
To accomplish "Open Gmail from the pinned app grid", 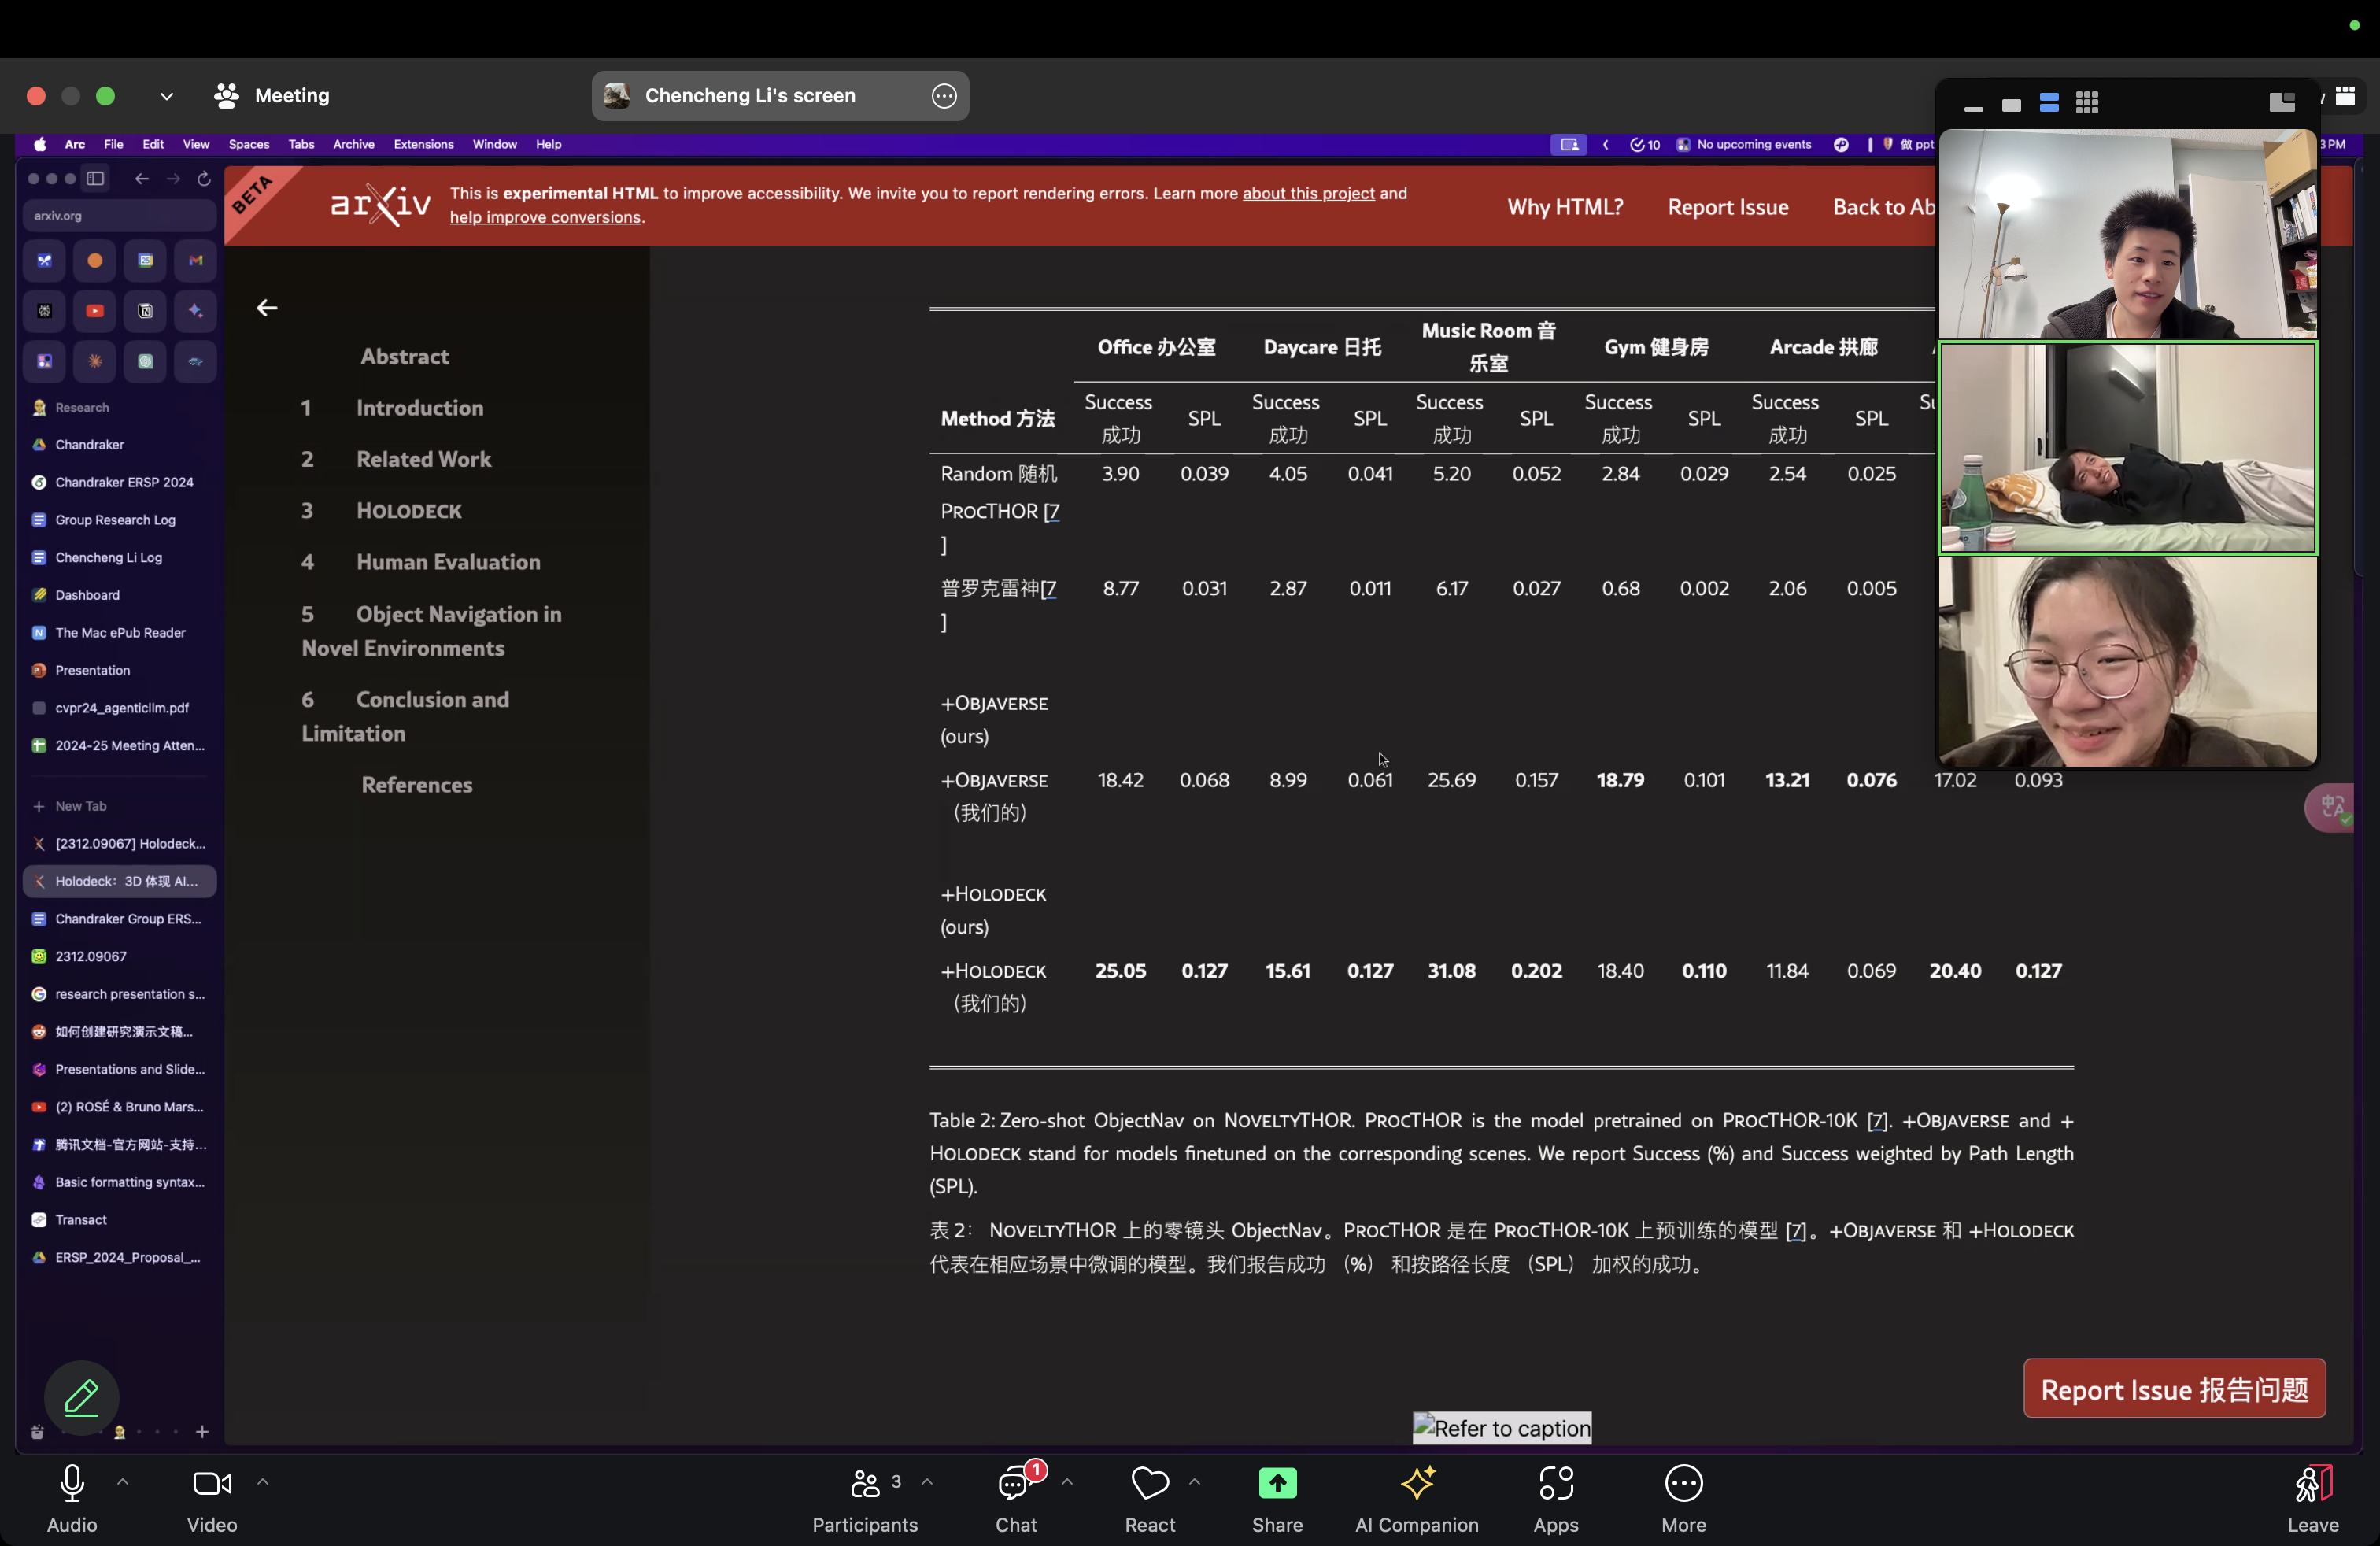I will (196, 261).
